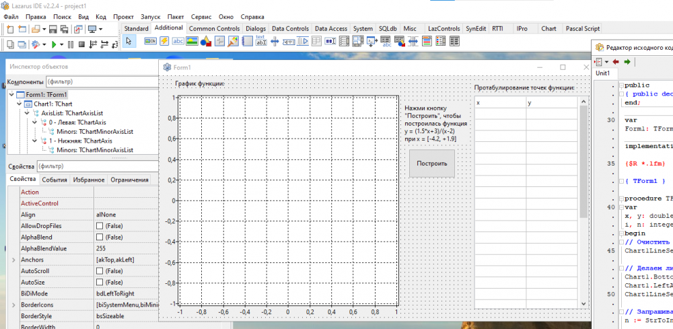
Task: Click the green Run button in toolbar
Action: coord(52,44)
